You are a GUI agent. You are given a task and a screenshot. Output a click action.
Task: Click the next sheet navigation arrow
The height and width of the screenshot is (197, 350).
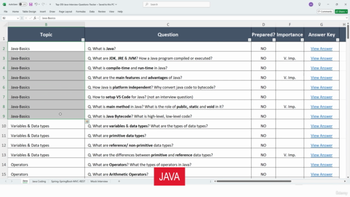(x=12, y=181)
